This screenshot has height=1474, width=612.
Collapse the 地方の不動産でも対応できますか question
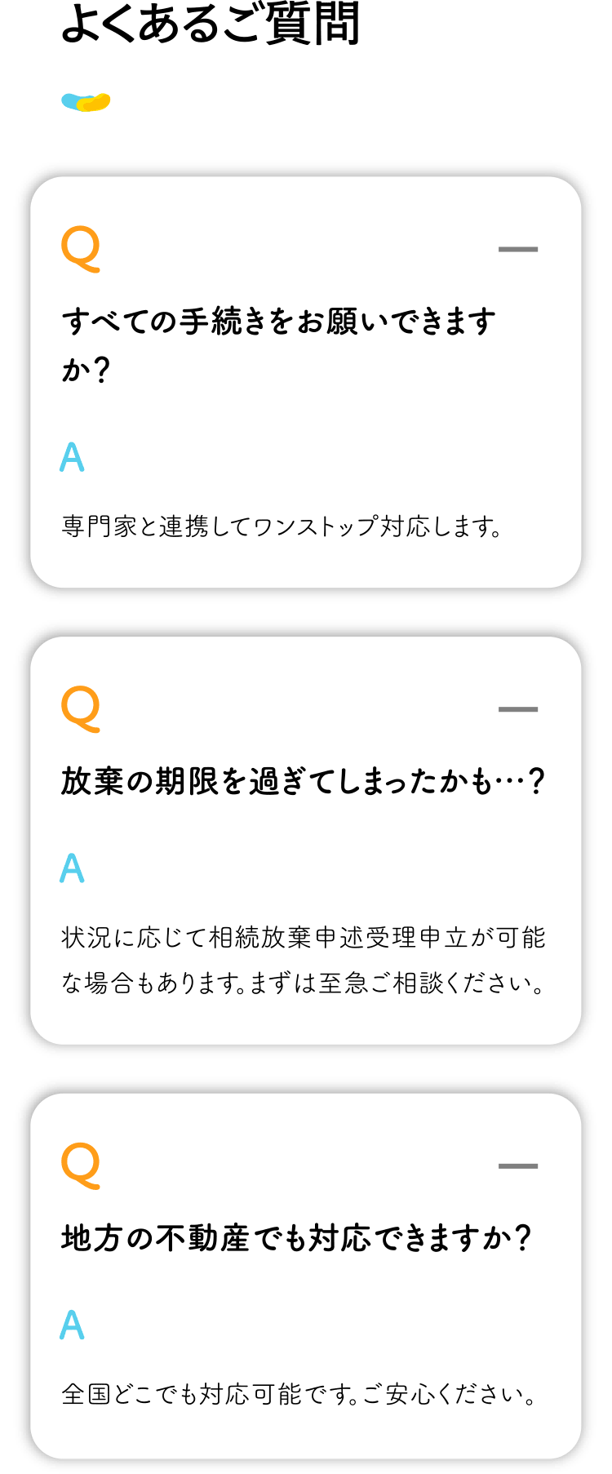point(518,1166)
